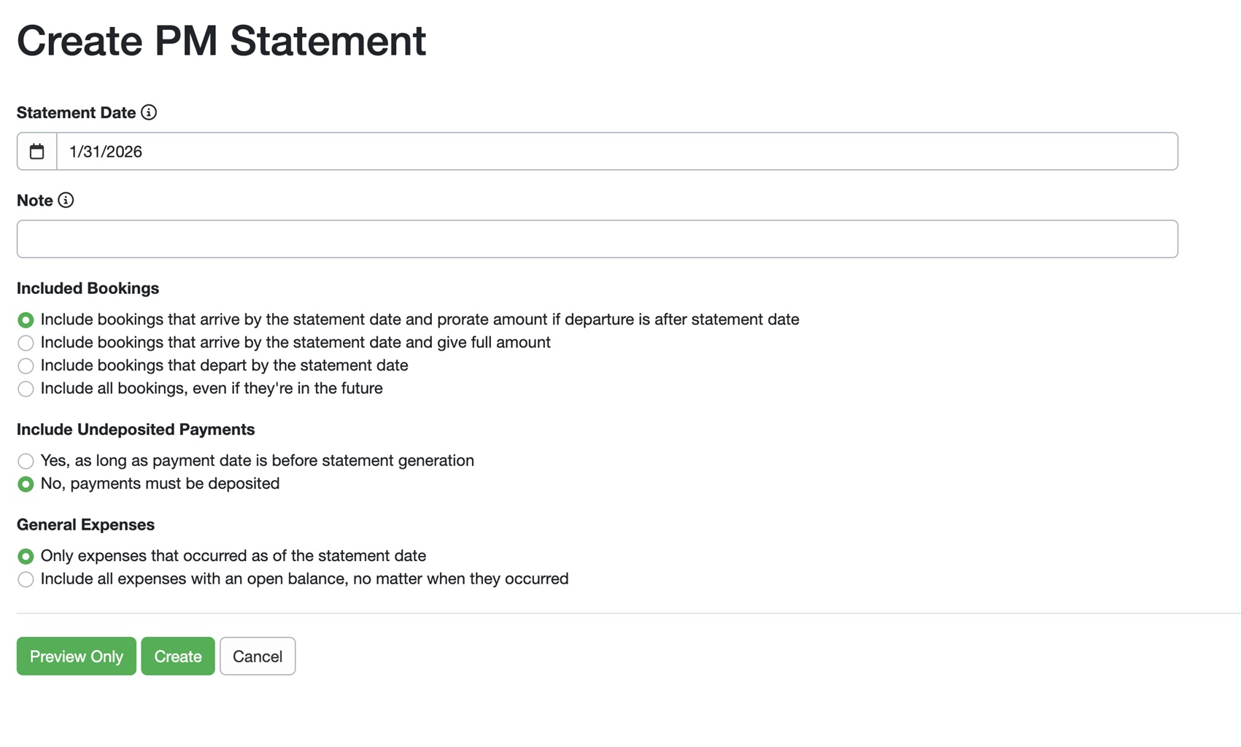Image resolution: width=1241 pixels, height=747 pixels.
Task: Choose Yes for undeposited payments
Action: click(26, 461)
